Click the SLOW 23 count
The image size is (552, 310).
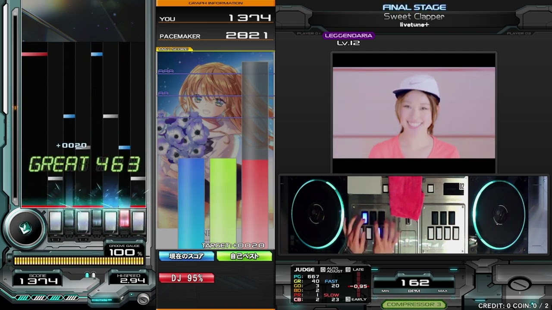pos(331,298)
